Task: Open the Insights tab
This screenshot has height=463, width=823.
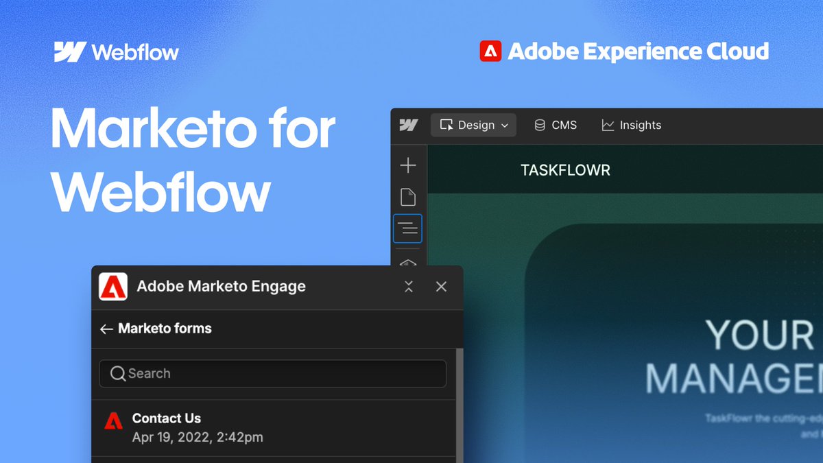Action: pyautogui.click(x=631, y=125)
